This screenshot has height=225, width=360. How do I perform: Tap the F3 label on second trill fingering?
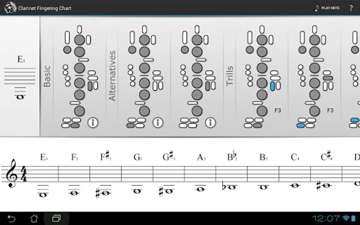(x=330, y=110)
